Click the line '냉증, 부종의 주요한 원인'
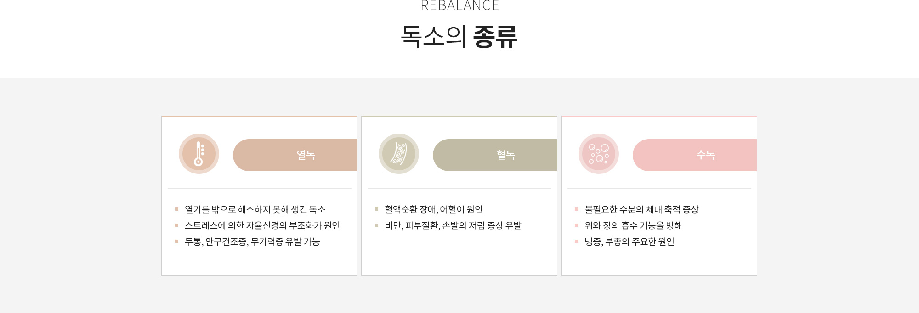This screenshot has height=313, width=919. tap(629, 241)
